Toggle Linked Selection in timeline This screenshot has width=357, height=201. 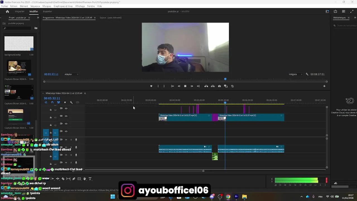(x=58, y=102)
